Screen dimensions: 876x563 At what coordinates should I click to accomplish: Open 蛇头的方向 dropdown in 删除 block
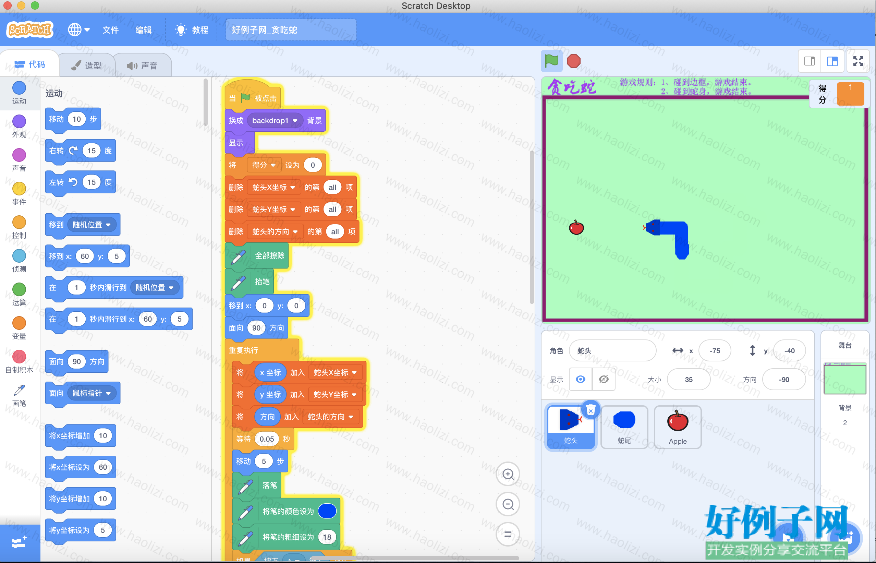(275, 232)
